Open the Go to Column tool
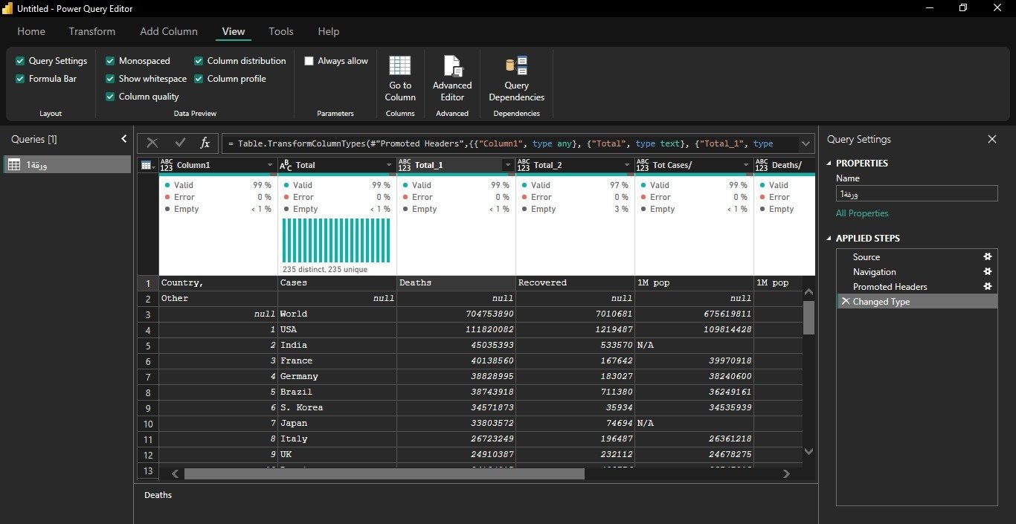The height and width of the screenshot is (524, 1016). (x=400, y=79)
